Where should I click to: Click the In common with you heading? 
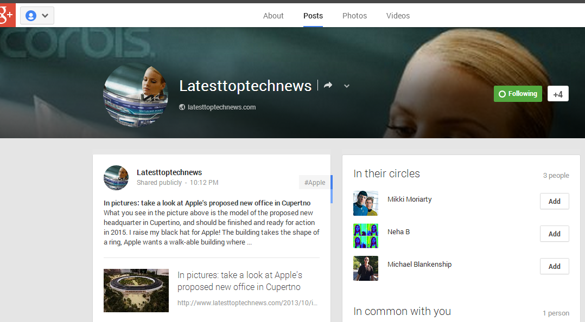point(402,311)
